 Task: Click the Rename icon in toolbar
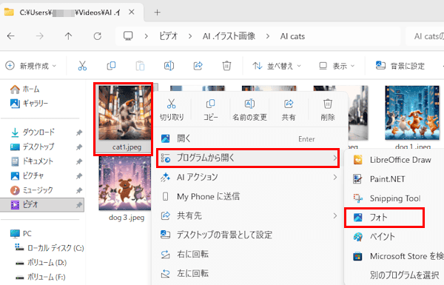click(169, 66)
